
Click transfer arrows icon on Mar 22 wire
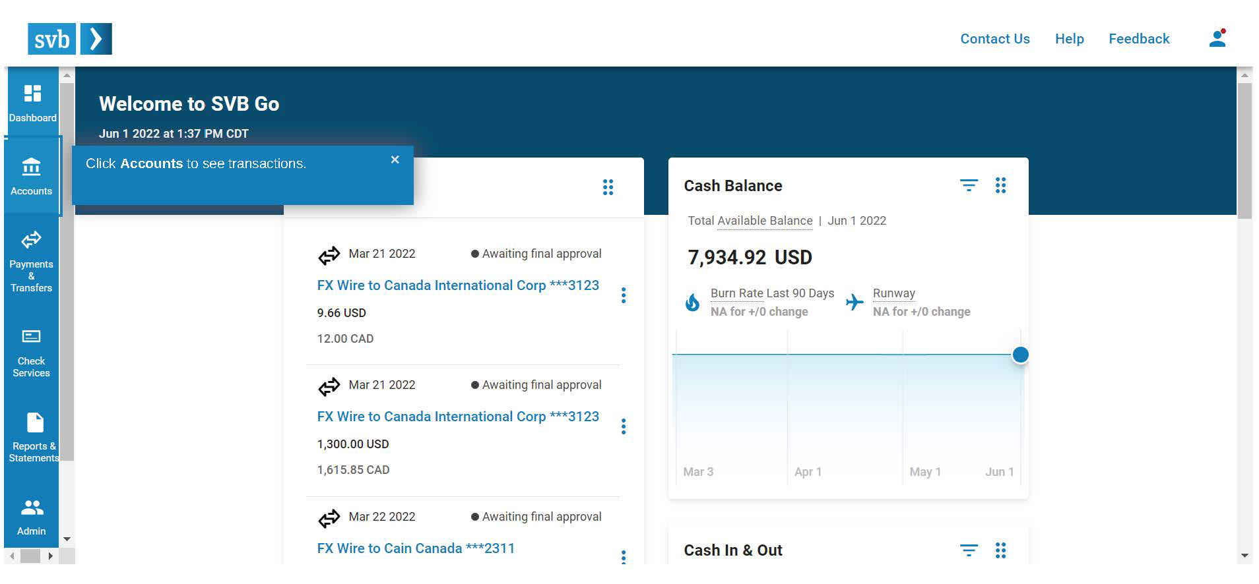tap(329, 518)
